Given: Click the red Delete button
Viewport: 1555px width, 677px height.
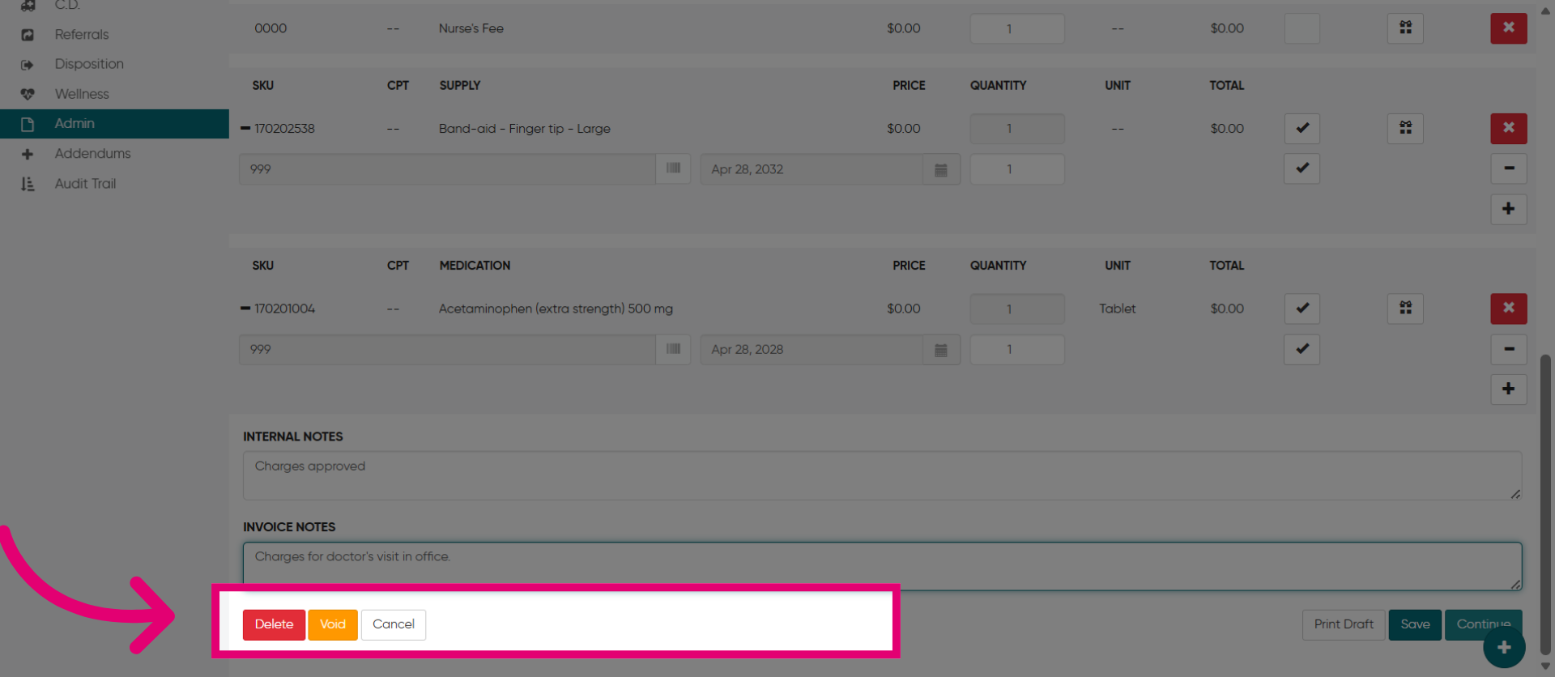Looking at the screenshot, I should pyautogui.click(x=274, y=624).
